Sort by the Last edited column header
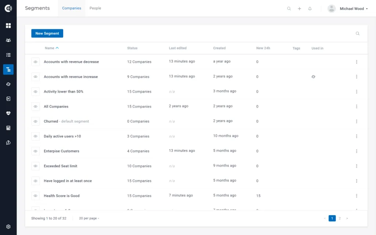This screenshot has height=235, width=376. (x=178, y=48)
